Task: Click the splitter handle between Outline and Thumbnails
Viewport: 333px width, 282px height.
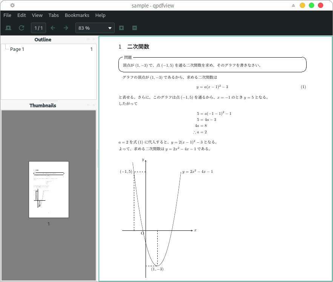Action: coord(49,101)
